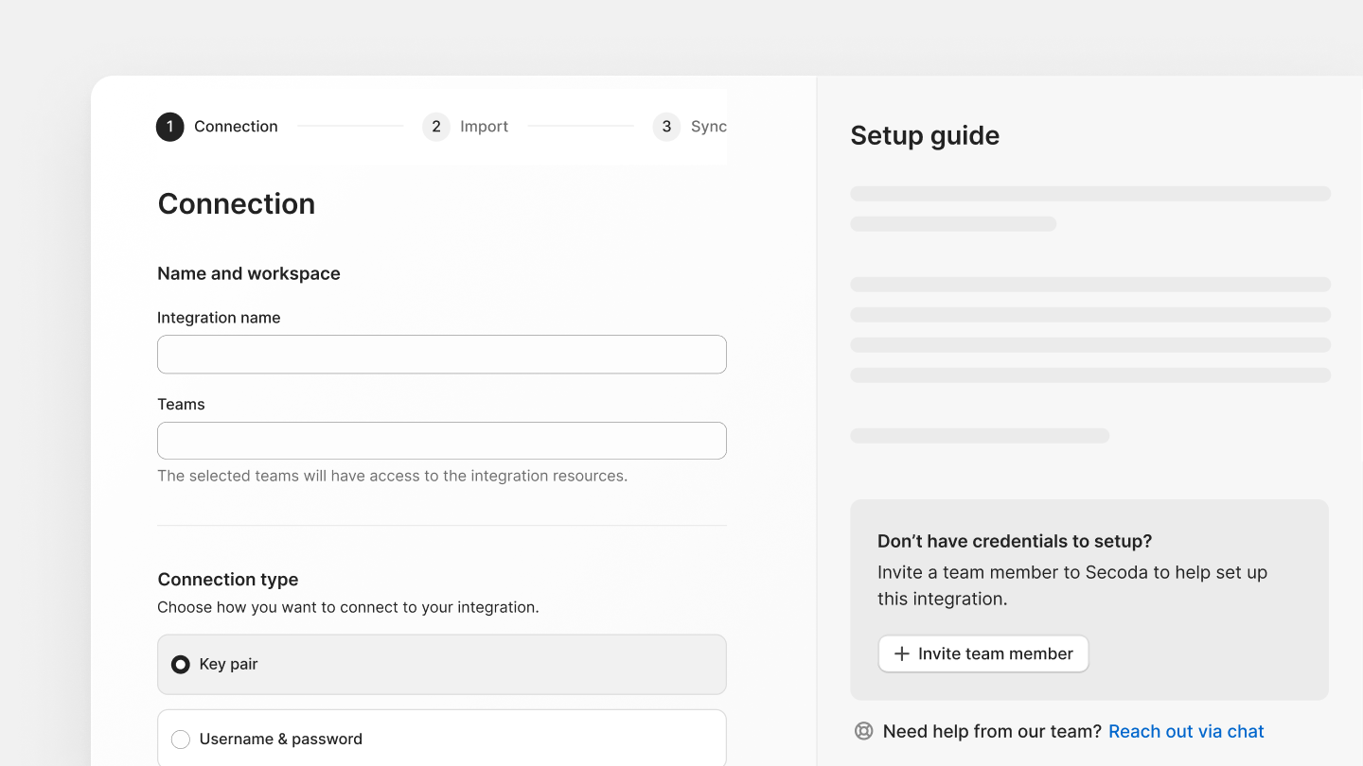1363x766 pixels.
Task: Click the plus icon beside Invite team member
Action: (x=902, y=653)
